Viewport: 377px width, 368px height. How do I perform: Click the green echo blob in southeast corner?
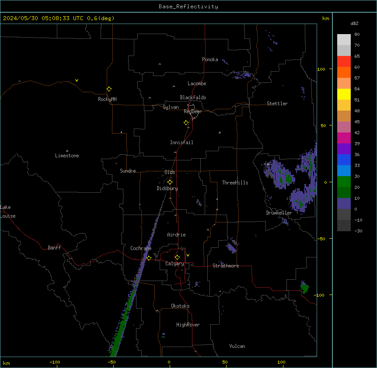pos(304,287)
